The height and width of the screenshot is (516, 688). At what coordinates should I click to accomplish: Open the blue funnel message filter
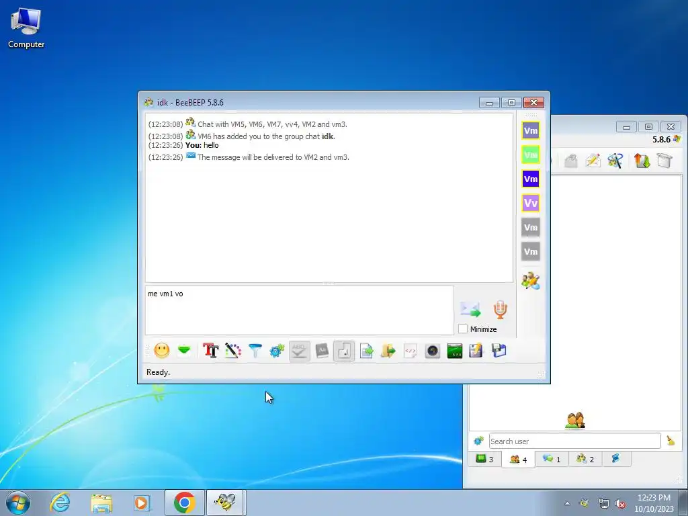[x=255, y=351]
